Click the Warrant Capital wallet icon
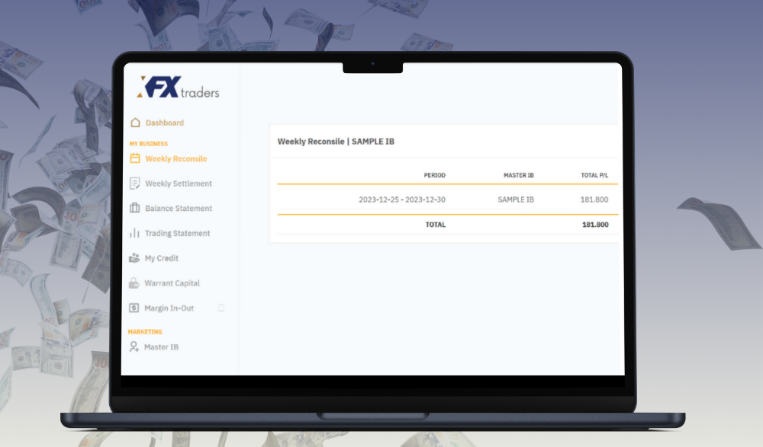The image size is (763, 447). [135, 283]
